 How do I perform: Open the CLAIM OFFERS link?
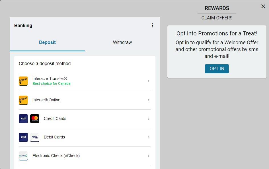tap(217, 18)
